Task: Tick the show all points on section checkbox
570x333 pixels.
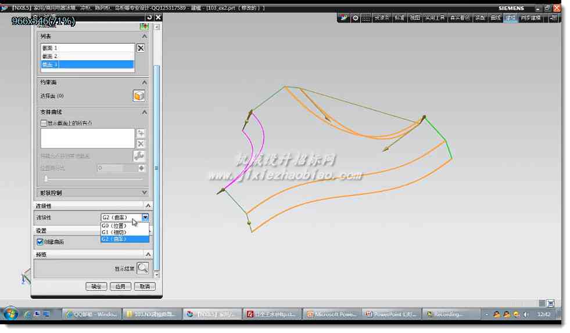Action: pyautogui.click(x=44, y=123)
